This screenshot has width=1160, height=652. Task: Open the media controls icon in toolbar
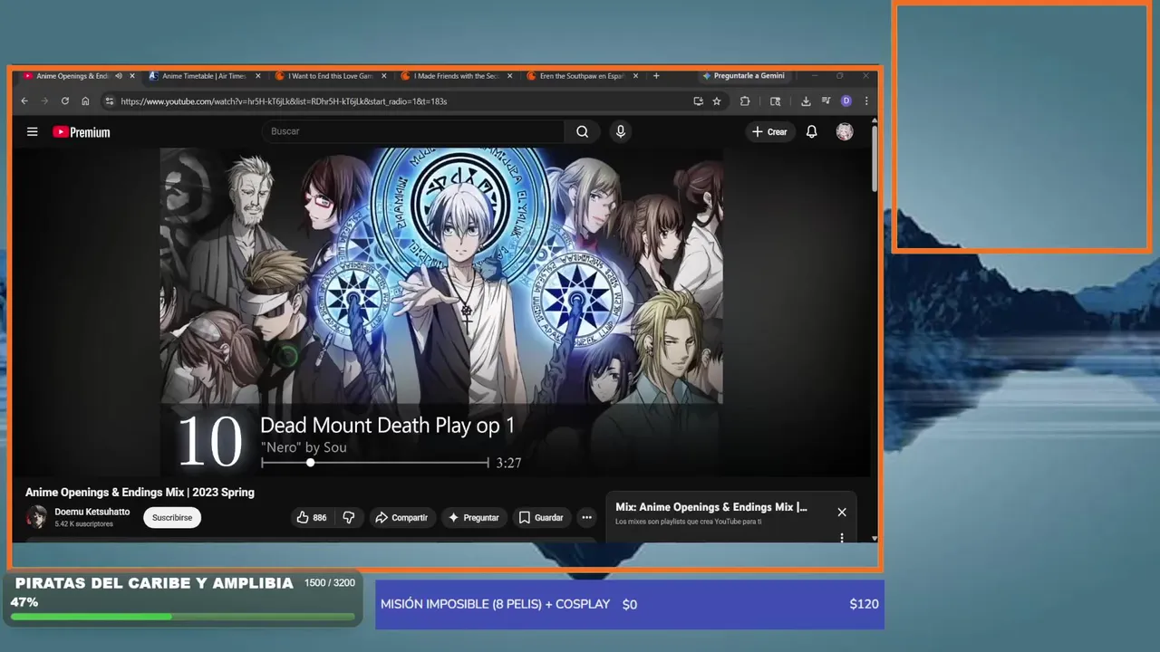click(826, 101)
